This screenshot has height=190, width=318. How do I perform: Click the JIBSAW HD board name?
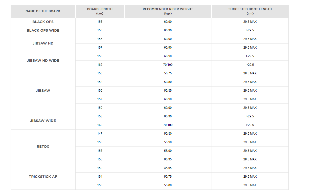(x=43, y=43)
